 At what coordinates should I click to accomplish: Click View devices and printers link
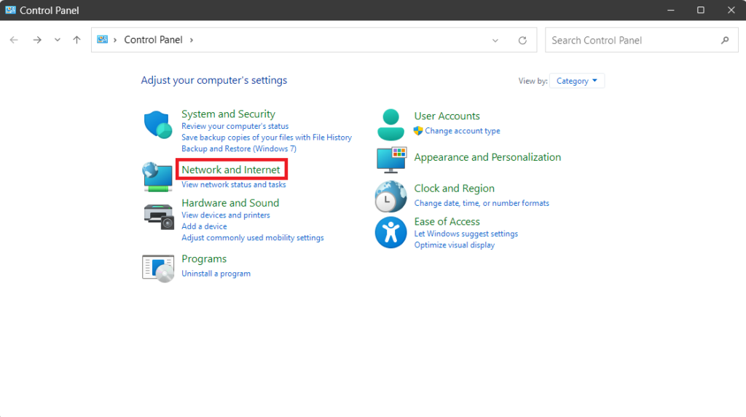[225, 215]
